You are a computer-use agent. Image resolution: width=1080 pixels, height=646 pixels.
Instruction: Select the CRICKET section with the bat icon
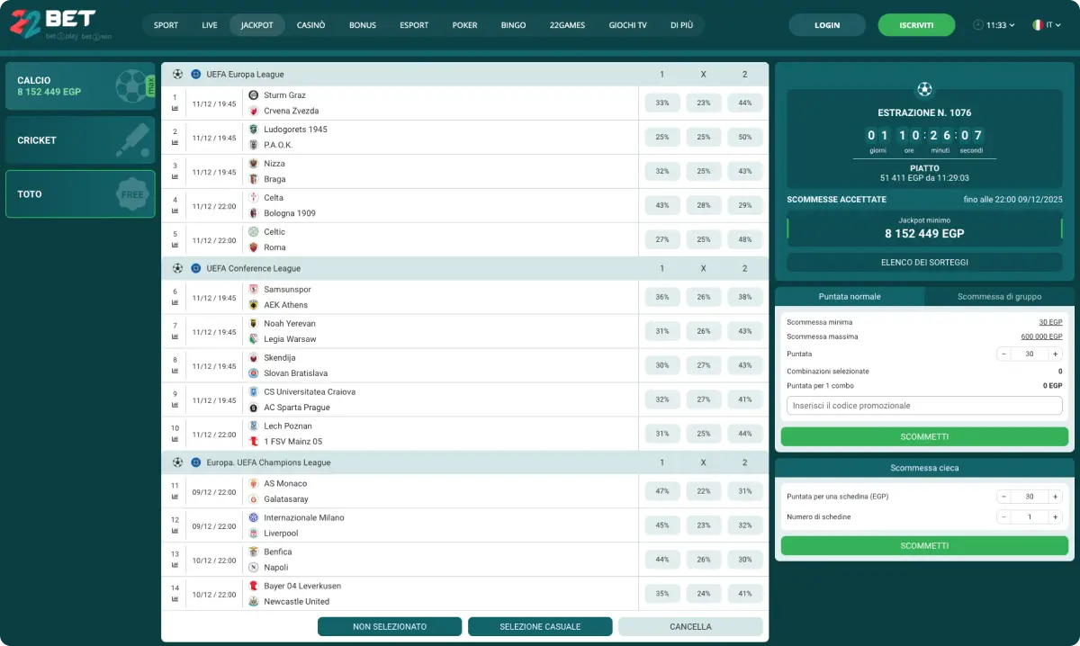(x=80, y=139)
